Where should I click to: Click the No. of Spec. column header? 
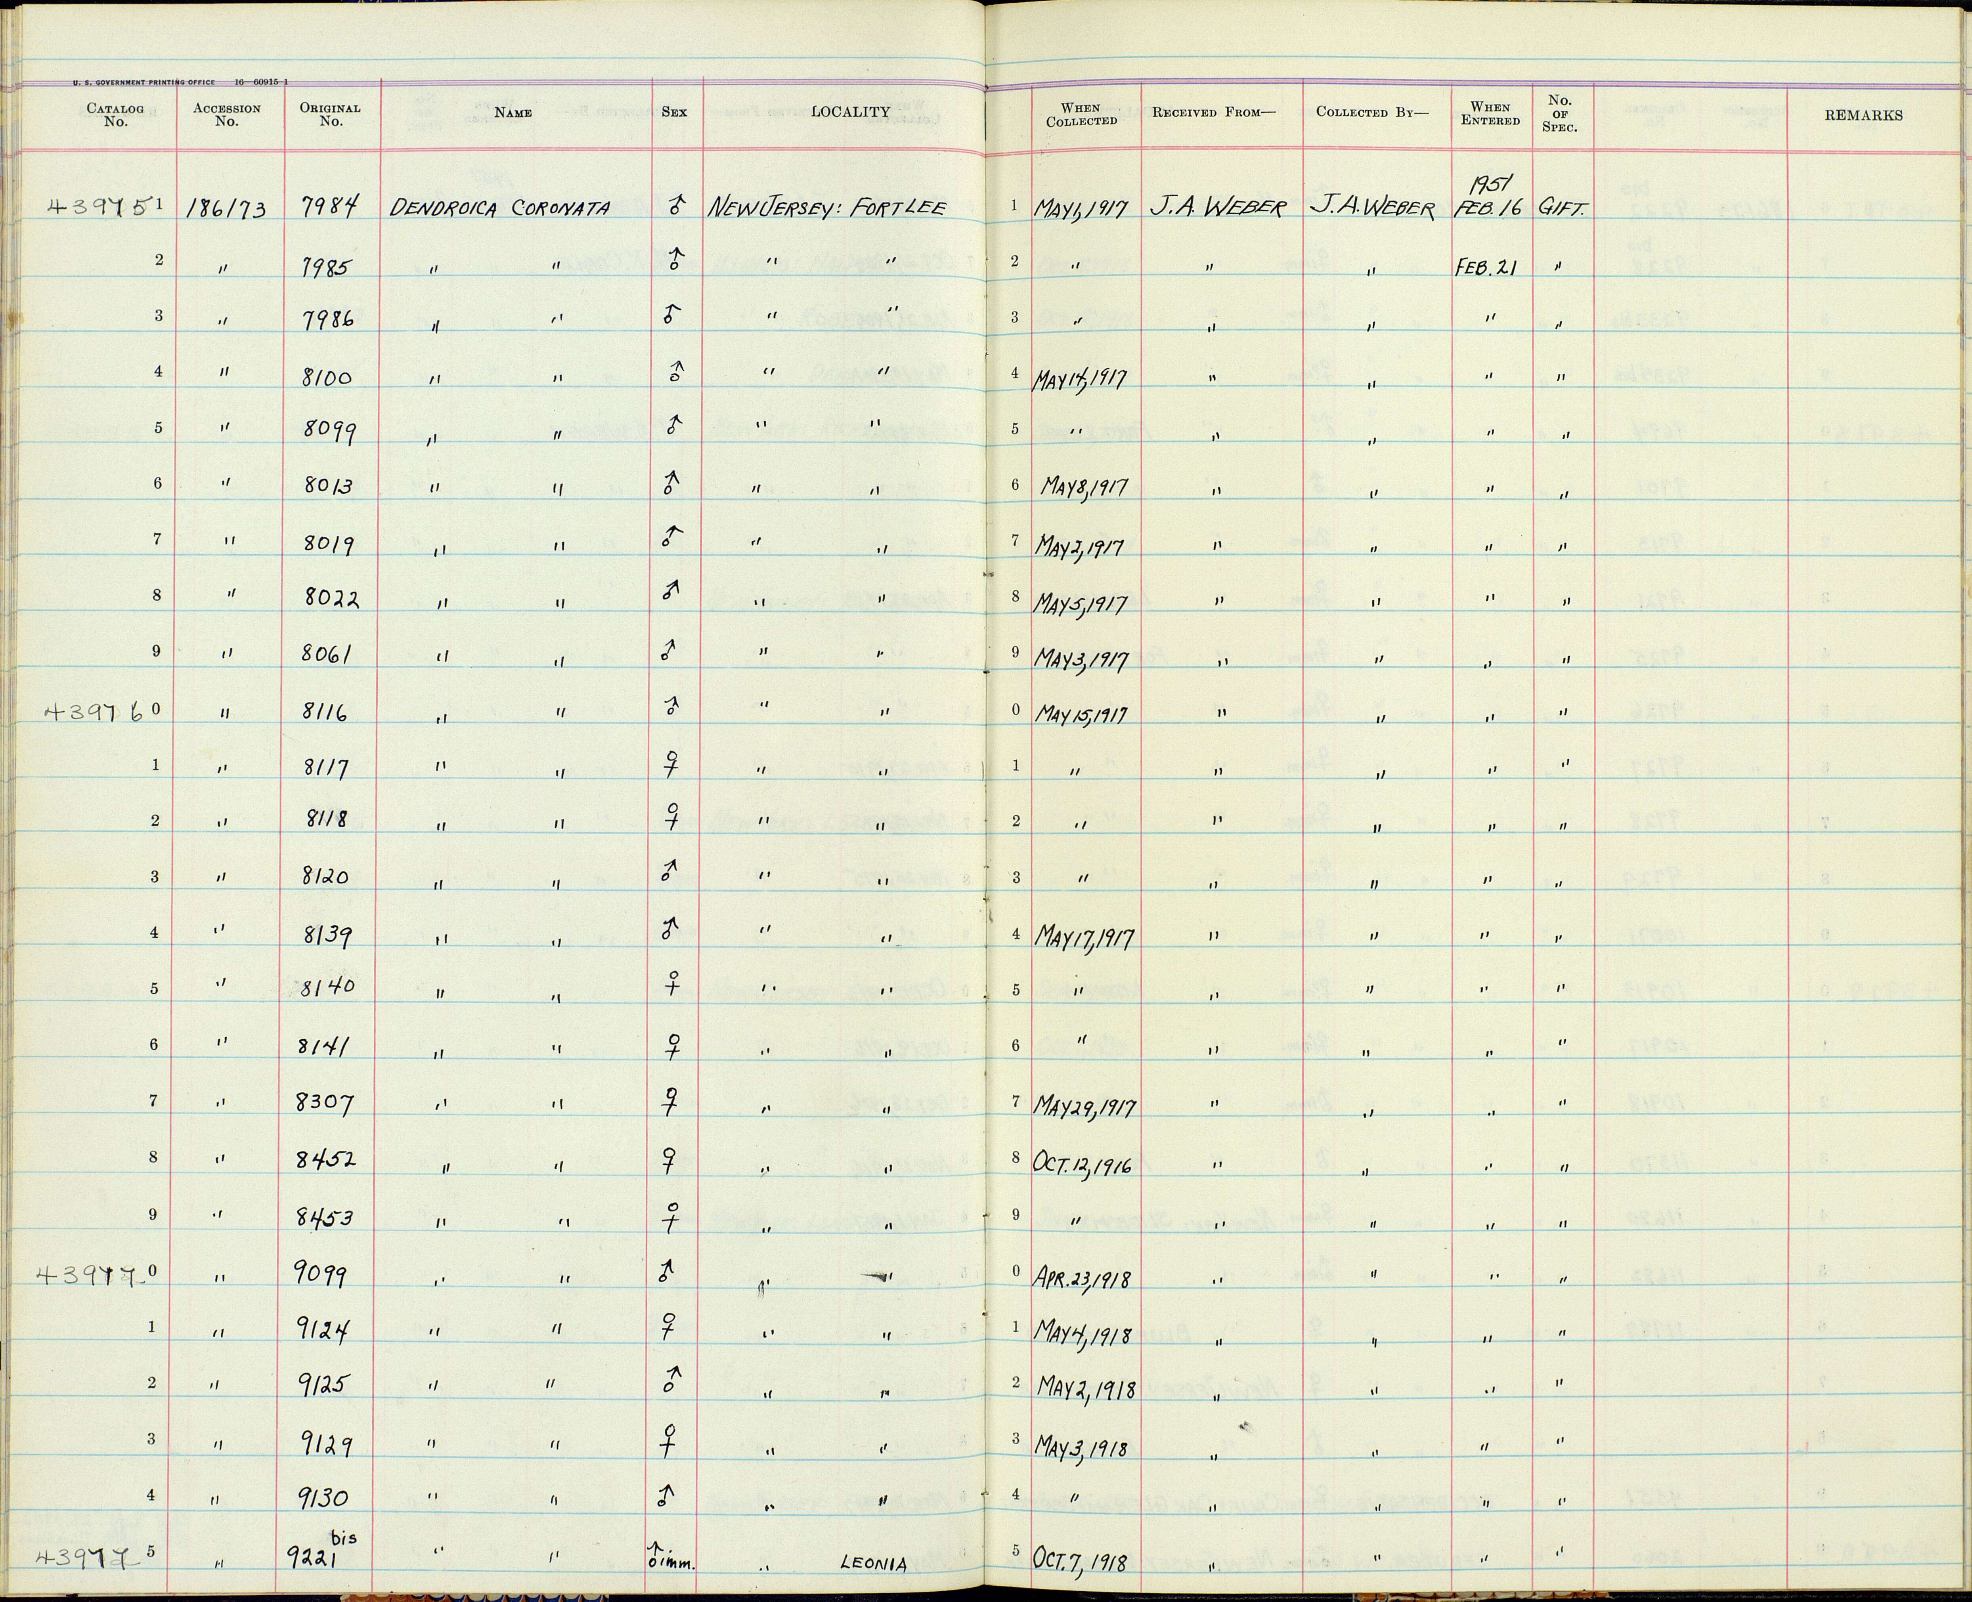coord(1559,113)
